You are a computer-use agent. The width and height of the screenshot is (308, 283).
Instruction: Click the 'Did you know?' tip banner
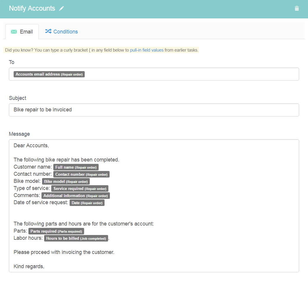(x=101, y=50)
